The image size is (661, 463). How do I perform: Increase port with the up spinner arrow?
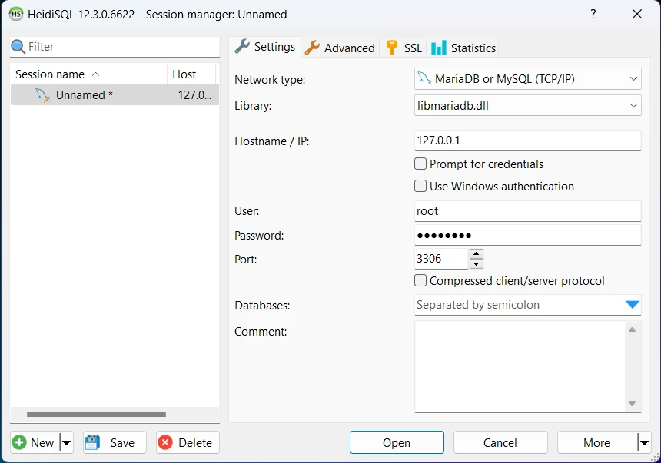(x=476, y=253)
